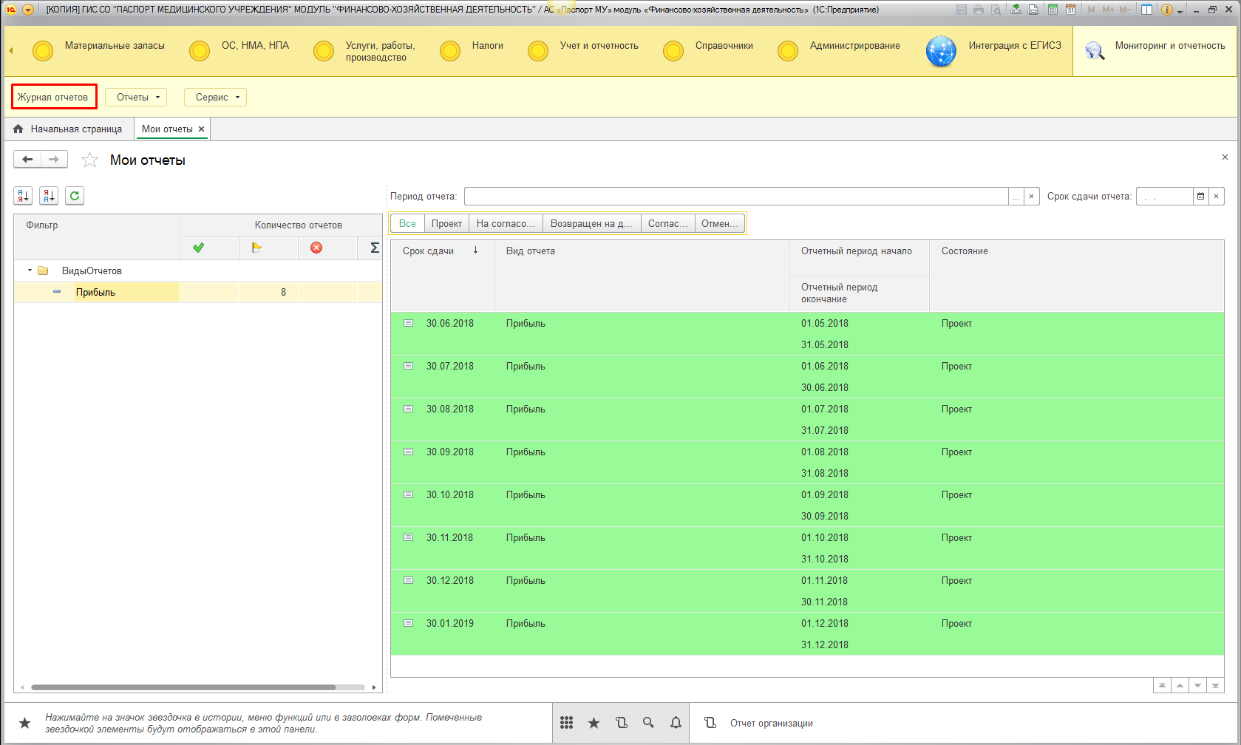Click the descending sort icon in left panel

click(x=49, y=196)
